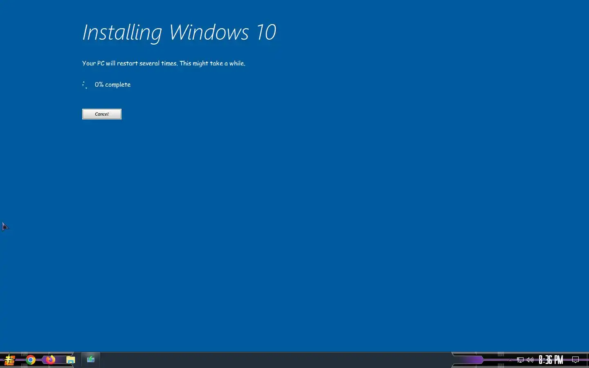This screenshot has width=589, height=368.
Task: Open File Explorer from the taskbar
Action: (71, 360)
